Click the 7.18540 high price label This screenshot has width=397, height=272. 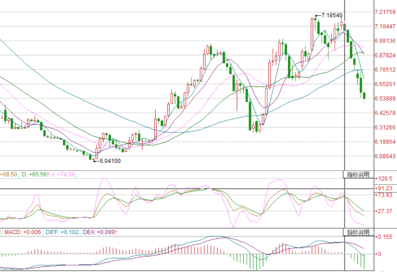331,15
